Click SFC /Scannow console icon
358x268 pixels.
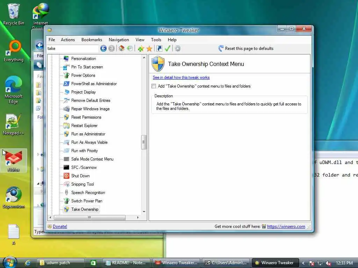pyautogui.click(x=66, y=167)
